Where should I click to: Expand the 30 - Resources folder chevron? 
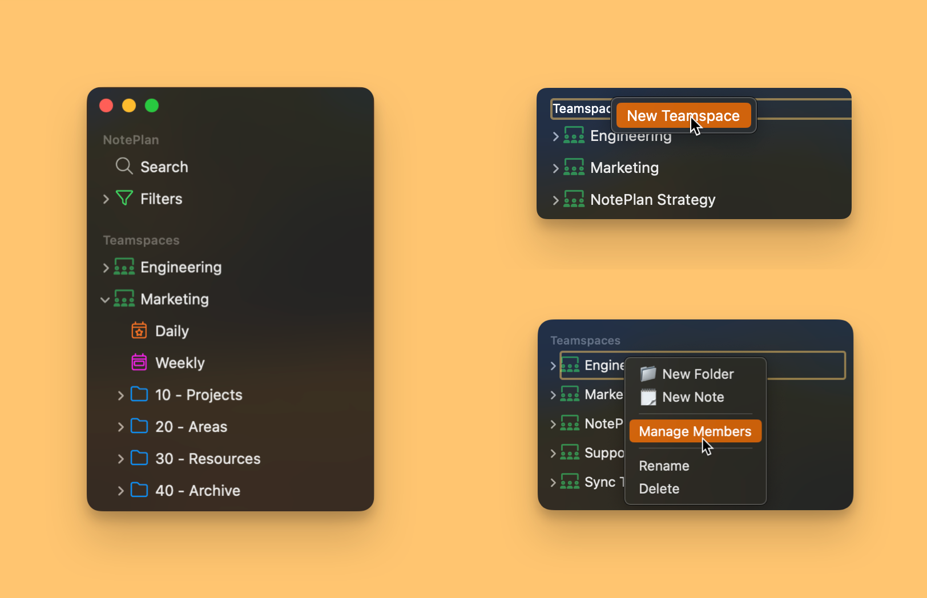tap(120, 459)
